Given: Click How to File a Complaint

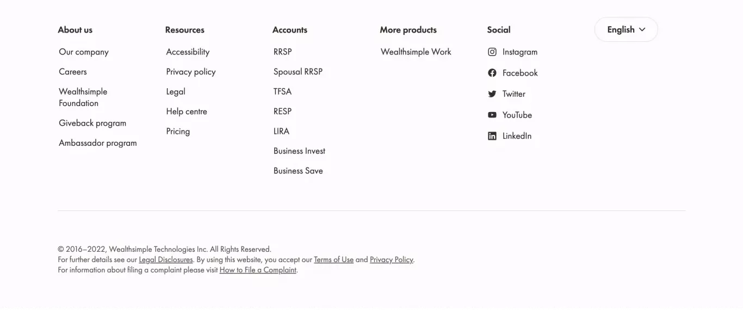Looking at the screenshot, I should (x=258, y=270).
